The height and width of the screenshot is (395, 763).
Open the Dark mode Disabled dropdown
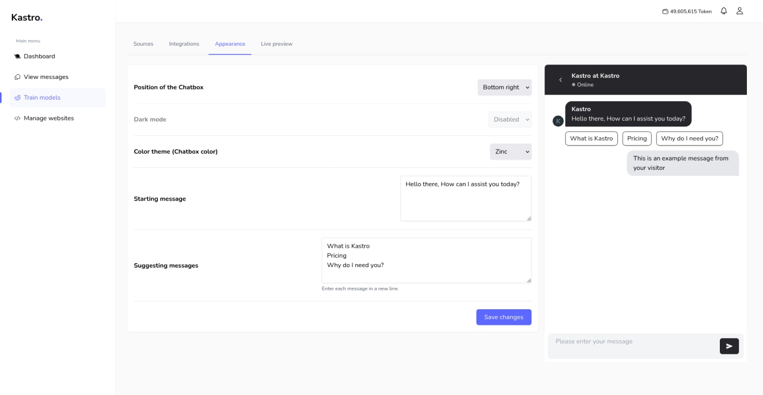(510, 120)
